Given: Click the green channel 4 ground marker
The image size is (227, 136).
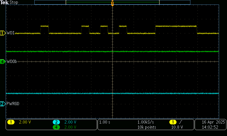Looking at the screenshot, I should [x=3, y=61].
